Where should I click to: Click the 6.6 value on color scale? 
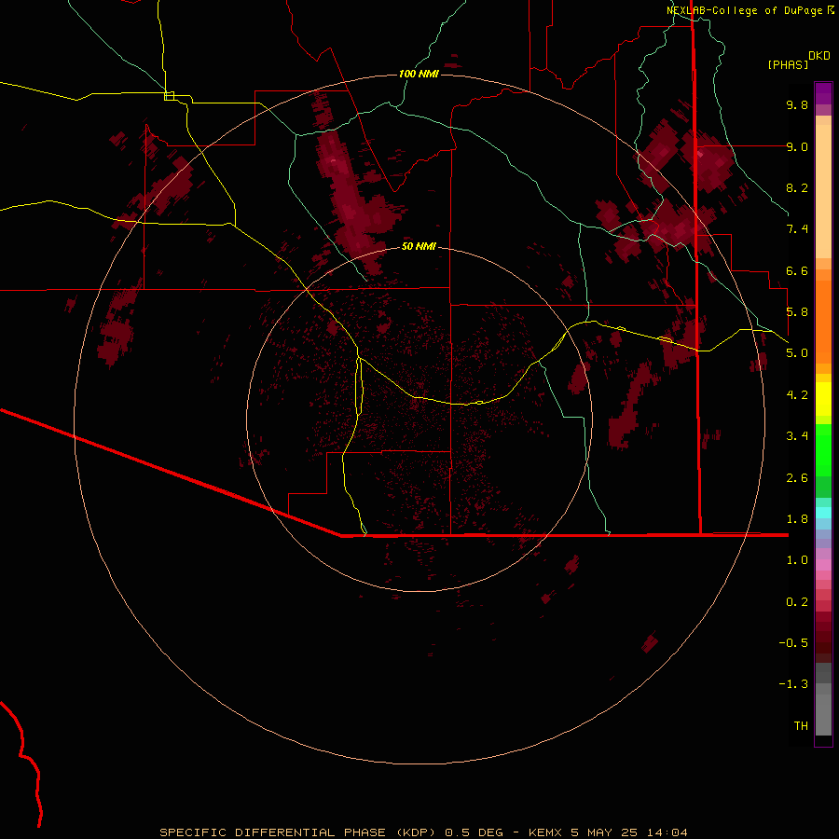coord(797,270)
